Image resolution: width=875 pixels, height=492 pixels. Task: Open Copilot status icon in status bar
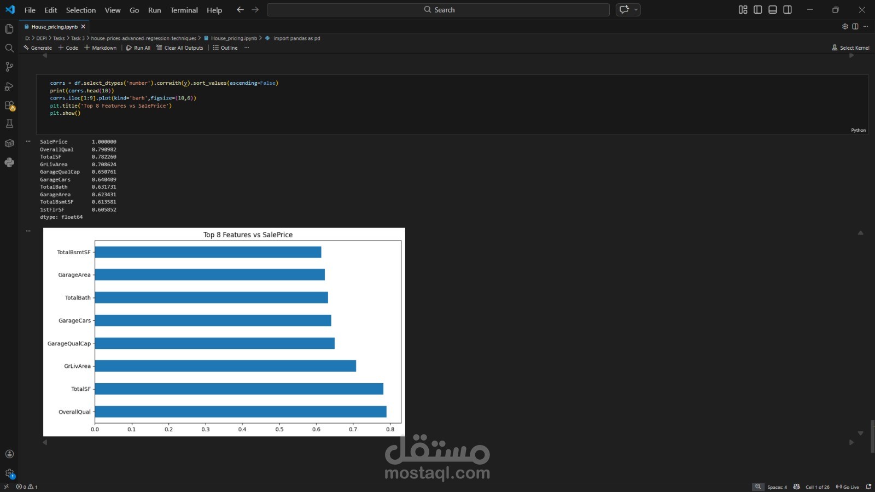point(796,487)
